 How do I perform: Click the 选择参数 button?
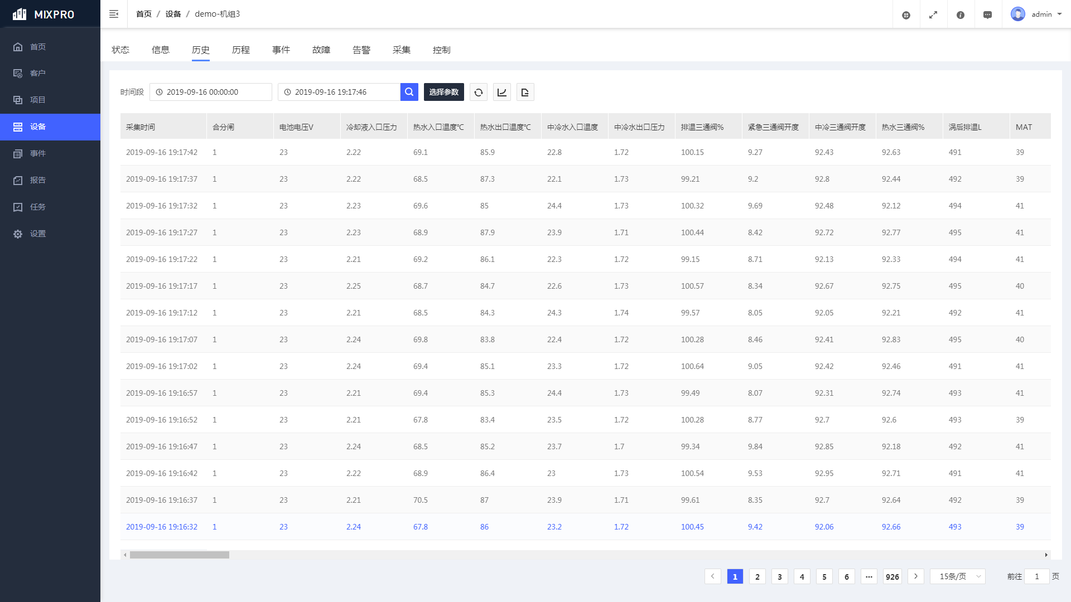coord(443,92)
